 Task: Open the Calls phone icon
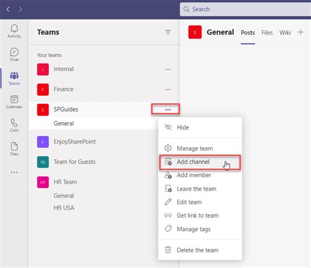[x=14, y=125]
